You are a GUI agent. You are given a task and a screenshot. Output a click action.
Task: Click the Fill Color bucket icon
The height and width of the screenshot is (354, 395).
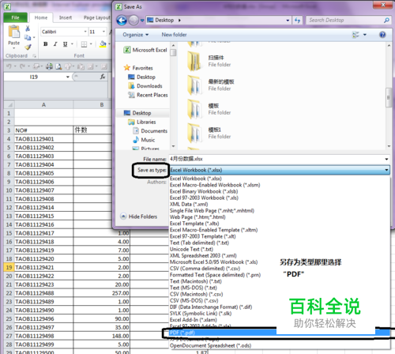click(103, 44)
